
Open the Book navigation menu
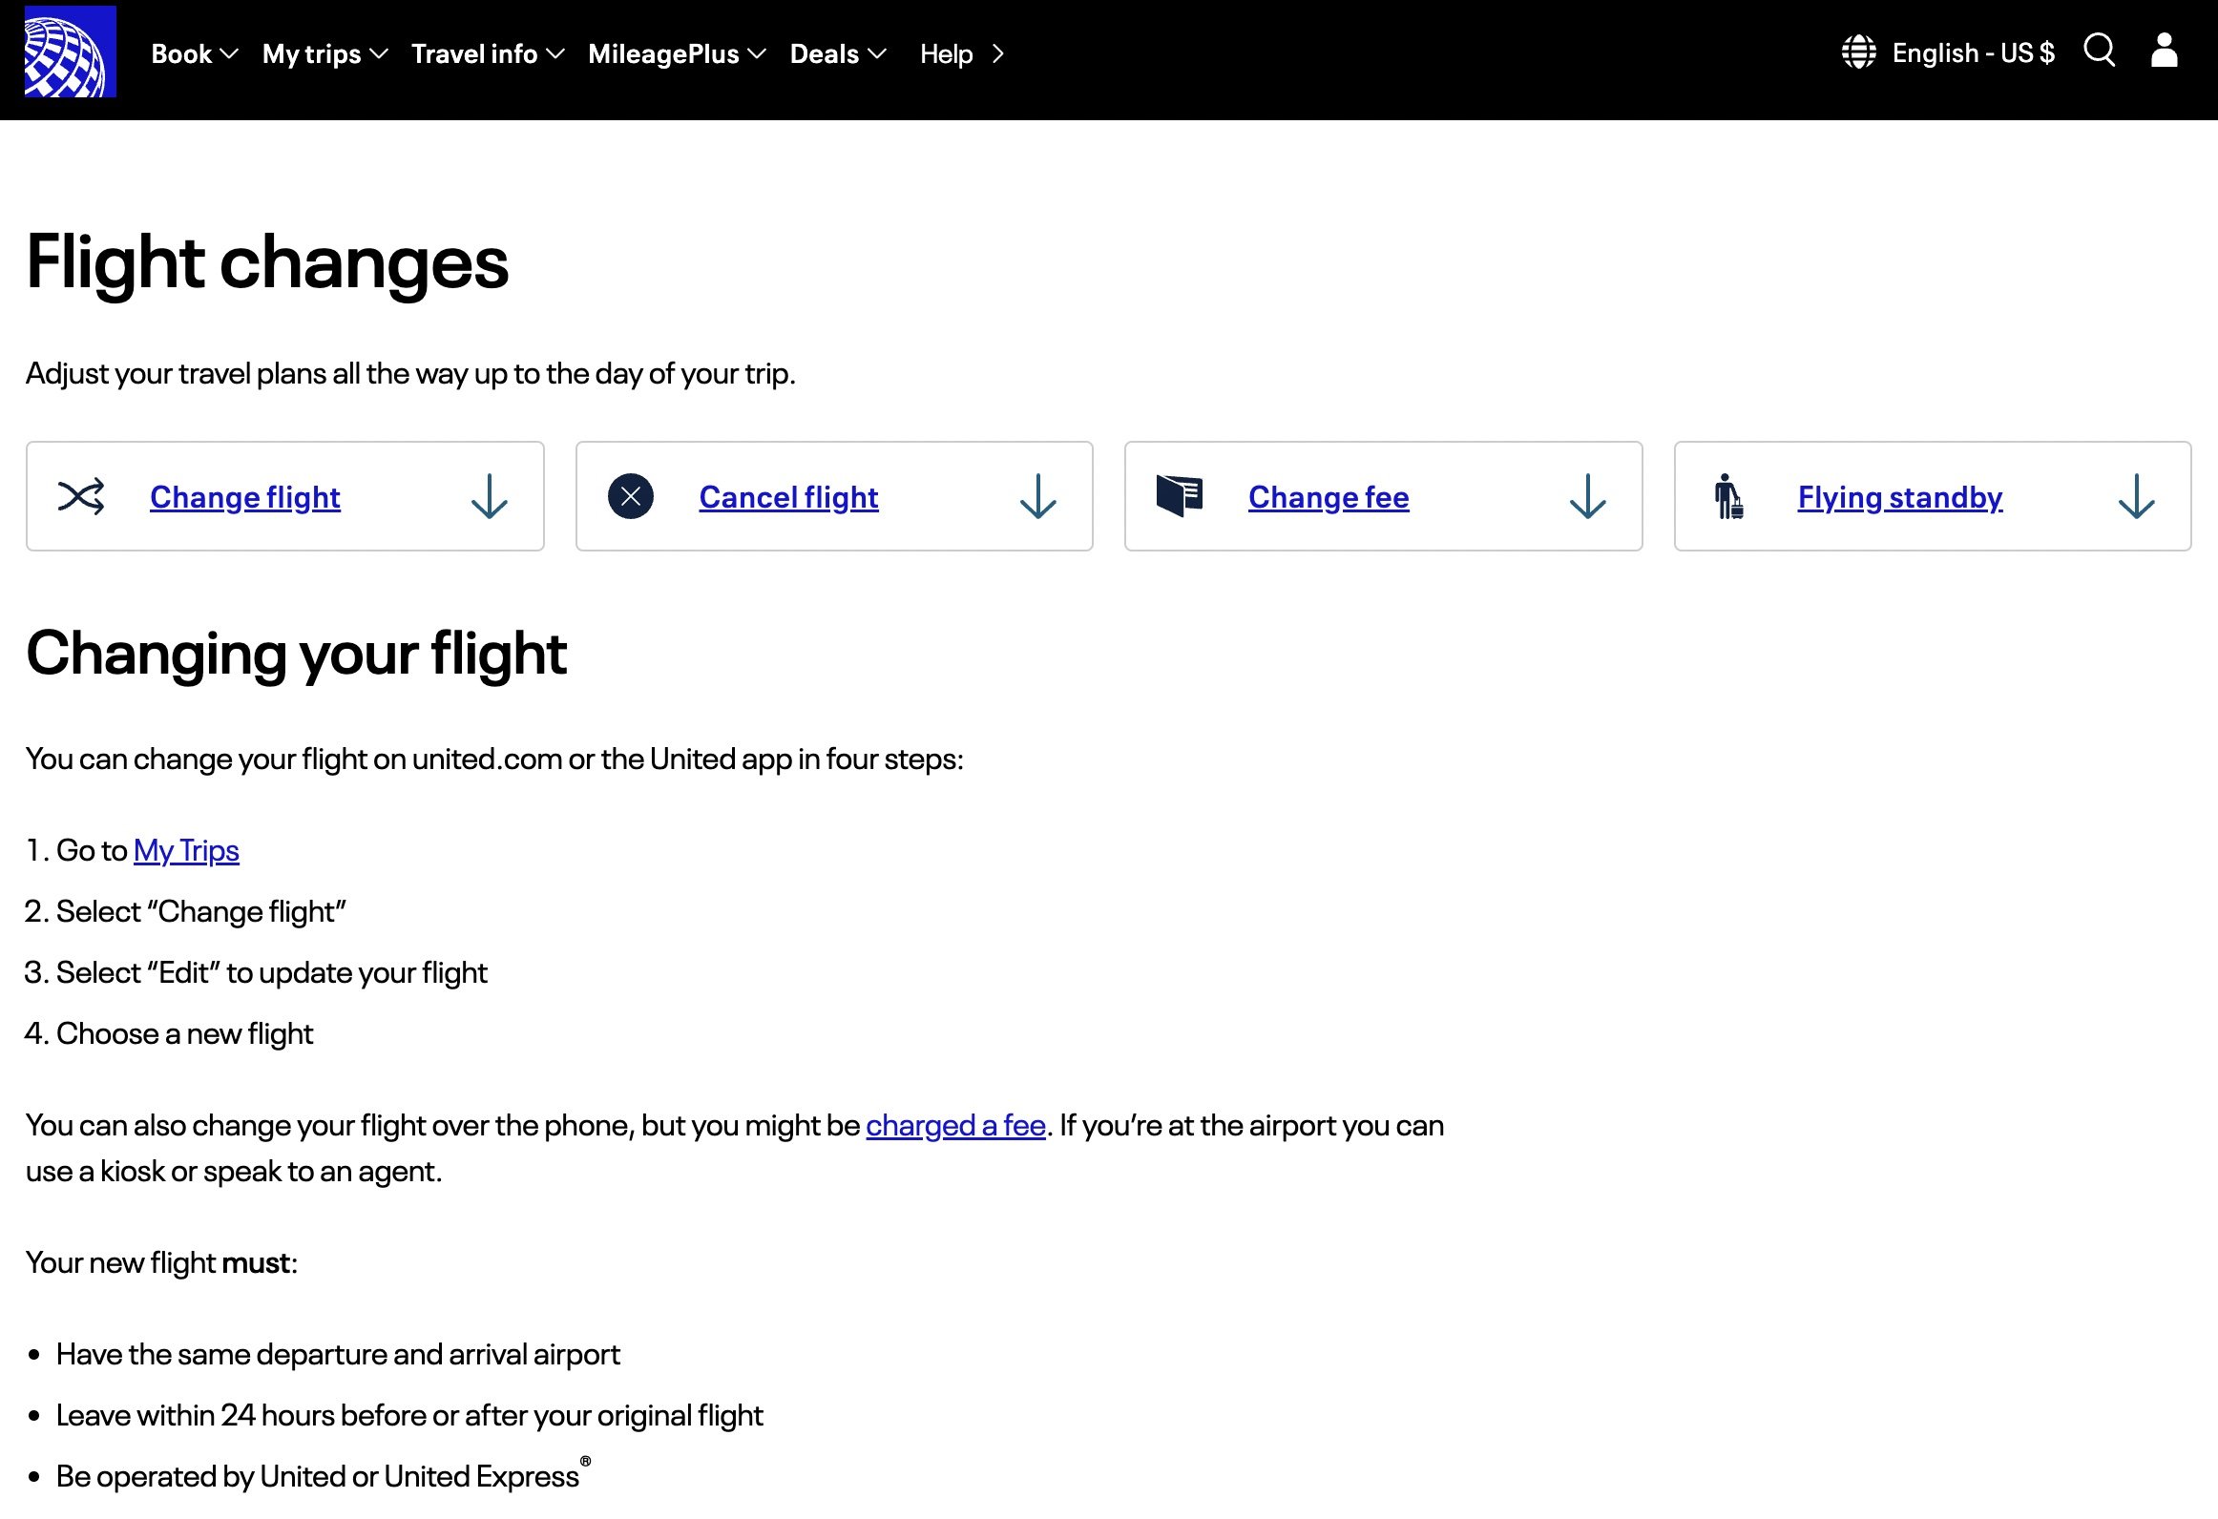[195, 54]
